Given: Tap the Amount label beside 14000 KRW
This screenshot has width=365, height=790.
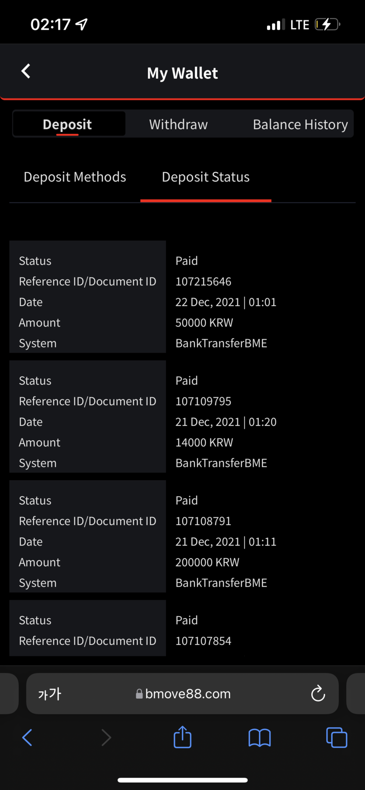Looking at the screenshot, I should coord(39,442).
